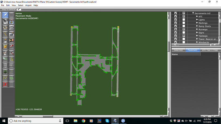Pick the green Polygon tool

(11, 78)
